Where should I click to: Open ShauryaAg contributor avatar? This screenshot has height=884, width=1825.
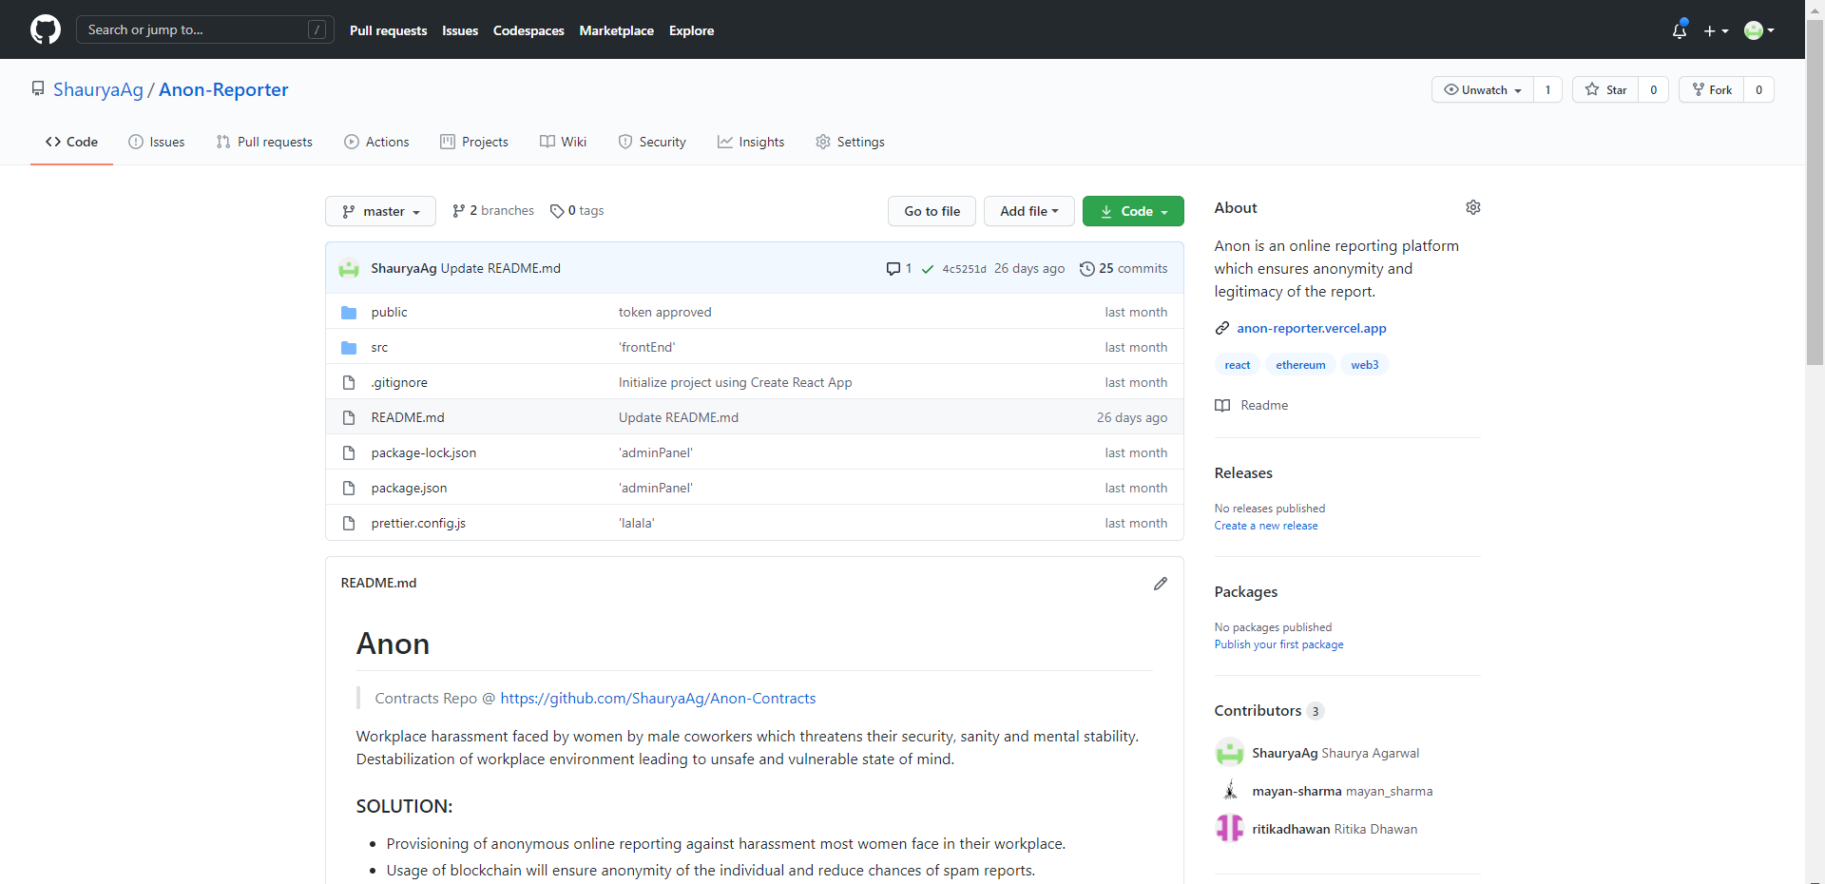coord(1230,753)
